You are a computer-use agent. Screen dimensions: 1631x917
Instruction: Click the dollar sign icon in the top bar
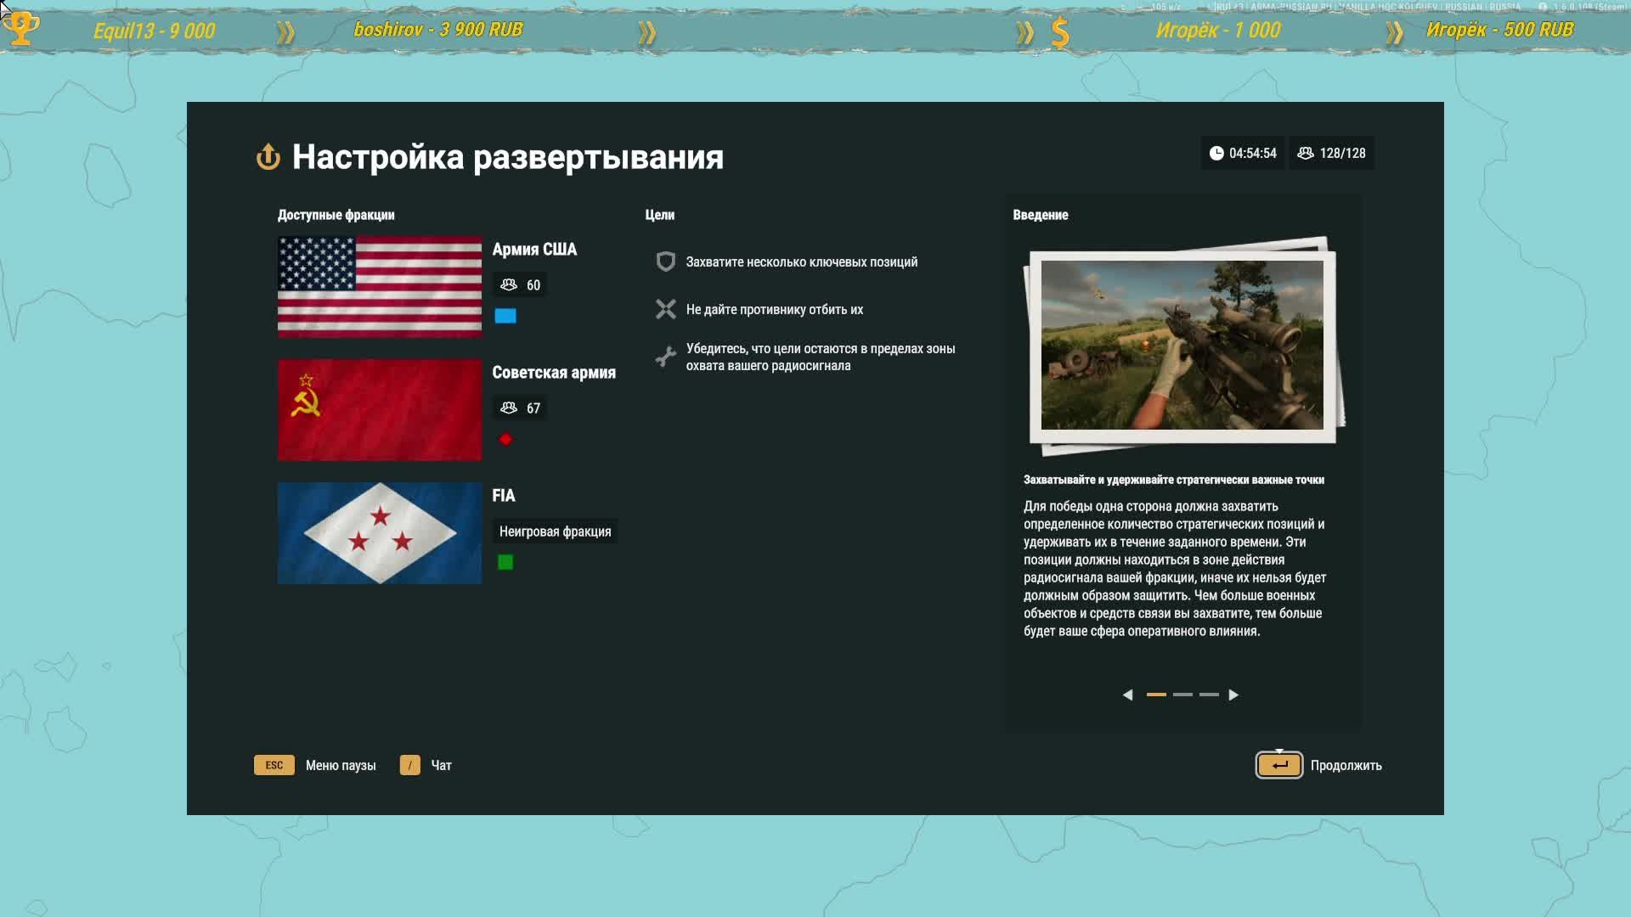(1060, 31)
